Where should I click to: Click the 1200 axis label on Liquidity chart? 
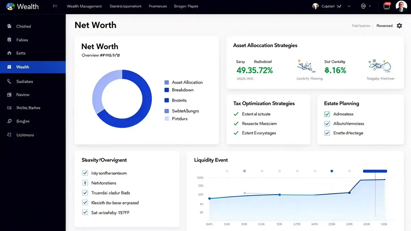[200, 178]
